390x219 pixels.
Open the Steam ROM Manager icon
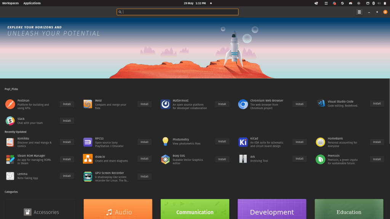(10, 159)
